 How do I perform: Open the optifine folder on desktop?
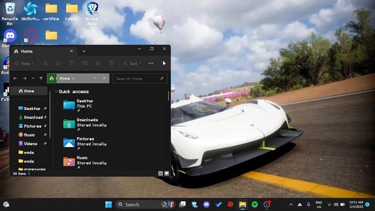point(51,12)
